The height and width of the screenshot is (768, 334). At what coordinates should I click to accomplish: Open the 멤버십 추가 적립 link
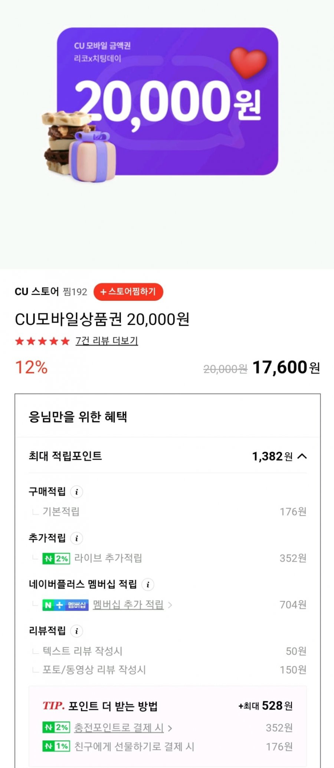128,605
